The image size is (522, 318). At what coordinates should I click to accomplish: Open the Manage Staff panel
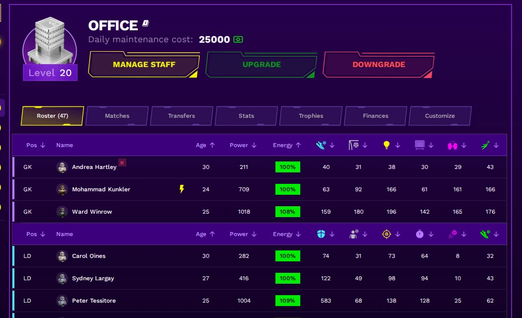(x=144, y=65)
